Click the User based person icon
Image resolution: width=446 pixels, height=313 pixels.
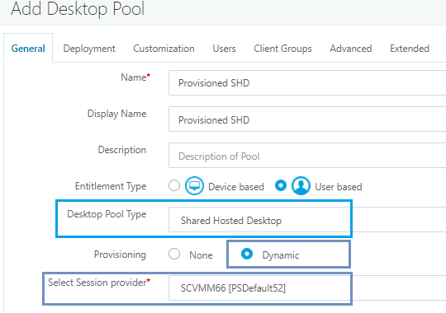click(x=301, y=186)
